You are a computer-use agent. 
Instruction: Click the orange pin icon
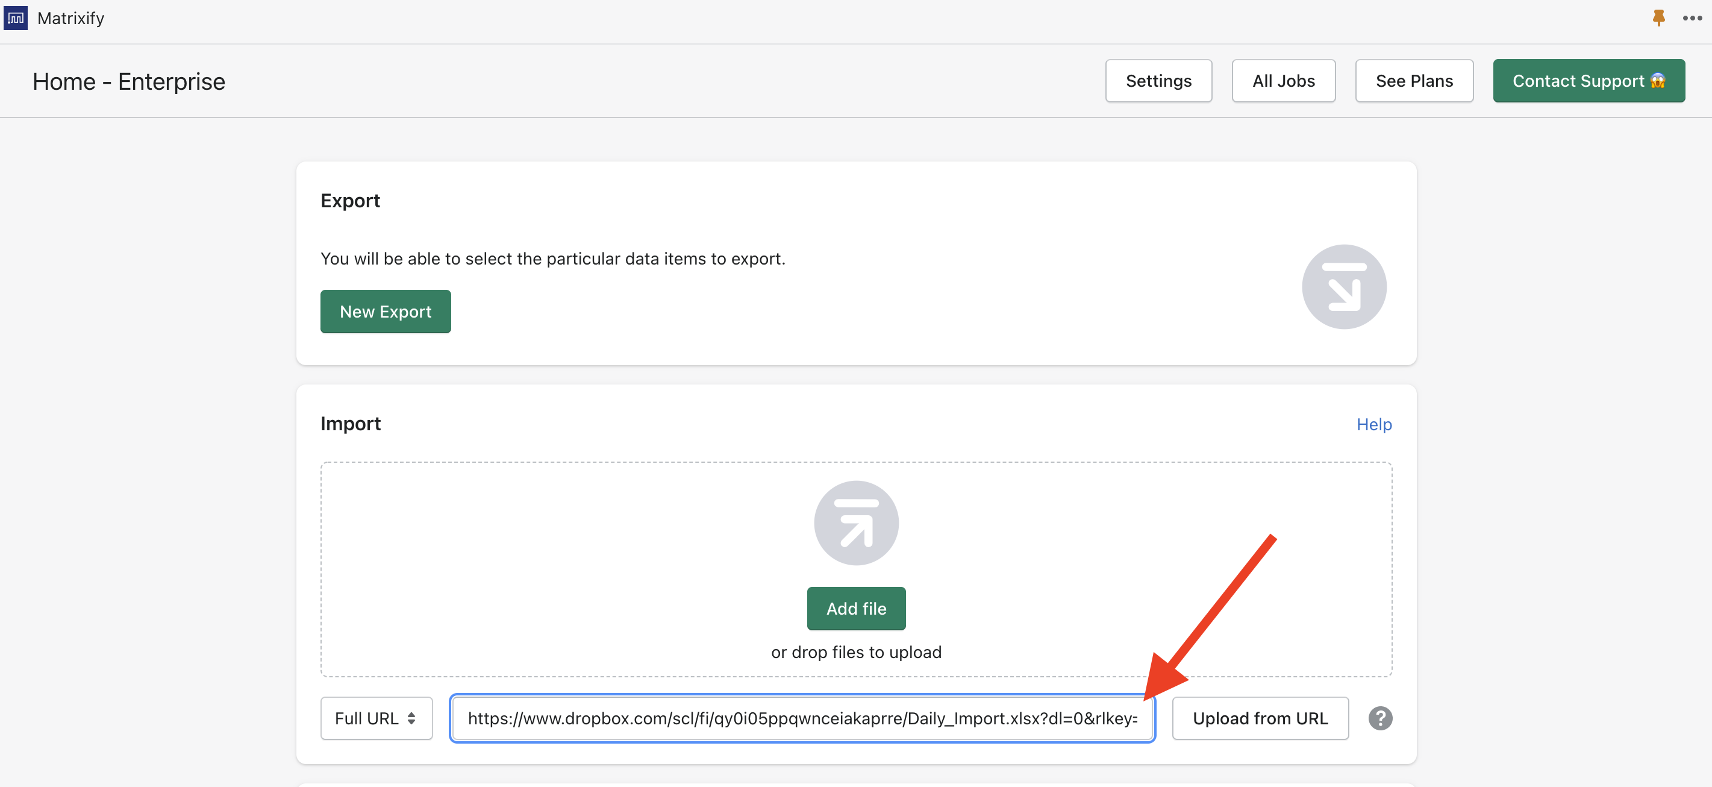[x=1658, y=18]
